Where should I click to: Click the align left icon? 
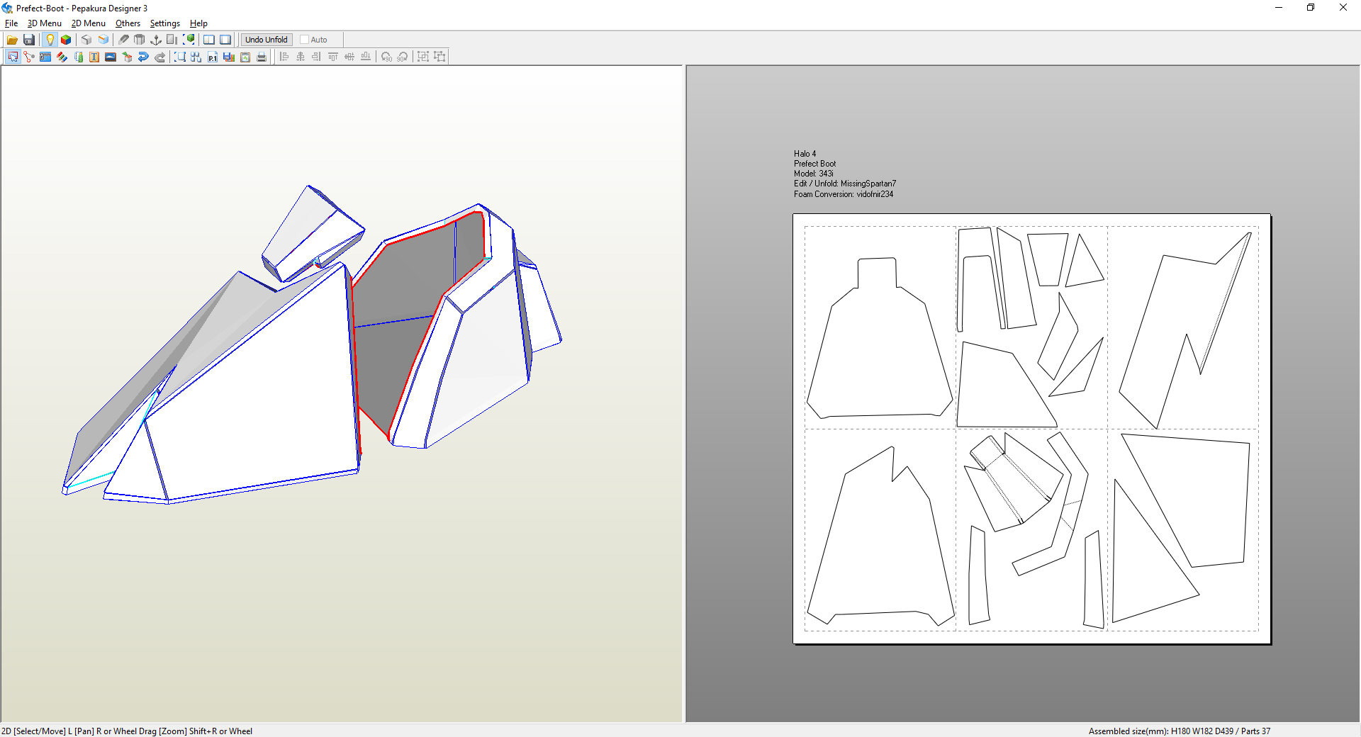click(284, 57)
